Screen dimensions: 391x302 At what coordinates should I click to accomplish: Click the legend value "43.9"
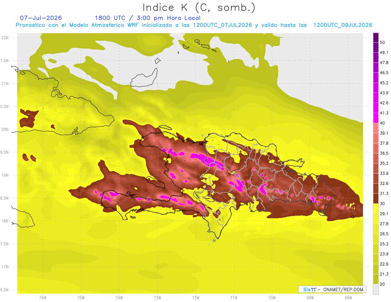(x=384, y=93)
